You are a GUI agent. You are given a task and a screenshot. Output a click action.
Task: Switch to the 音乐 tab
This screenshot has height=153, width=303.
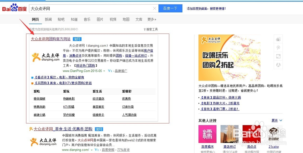point(87,19)
